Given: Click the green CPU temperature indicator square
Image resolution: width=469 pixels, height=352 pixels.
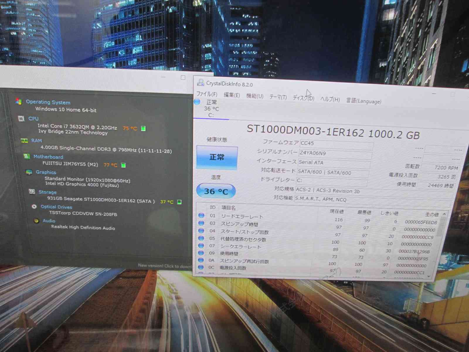Looking at the screenshot, I should pos(143,128).
